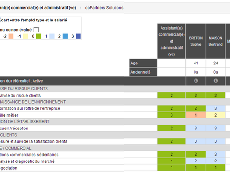Open BRETON Sophie column header
230x172 pixels.
pyautogui.click(x=196, y=41)
